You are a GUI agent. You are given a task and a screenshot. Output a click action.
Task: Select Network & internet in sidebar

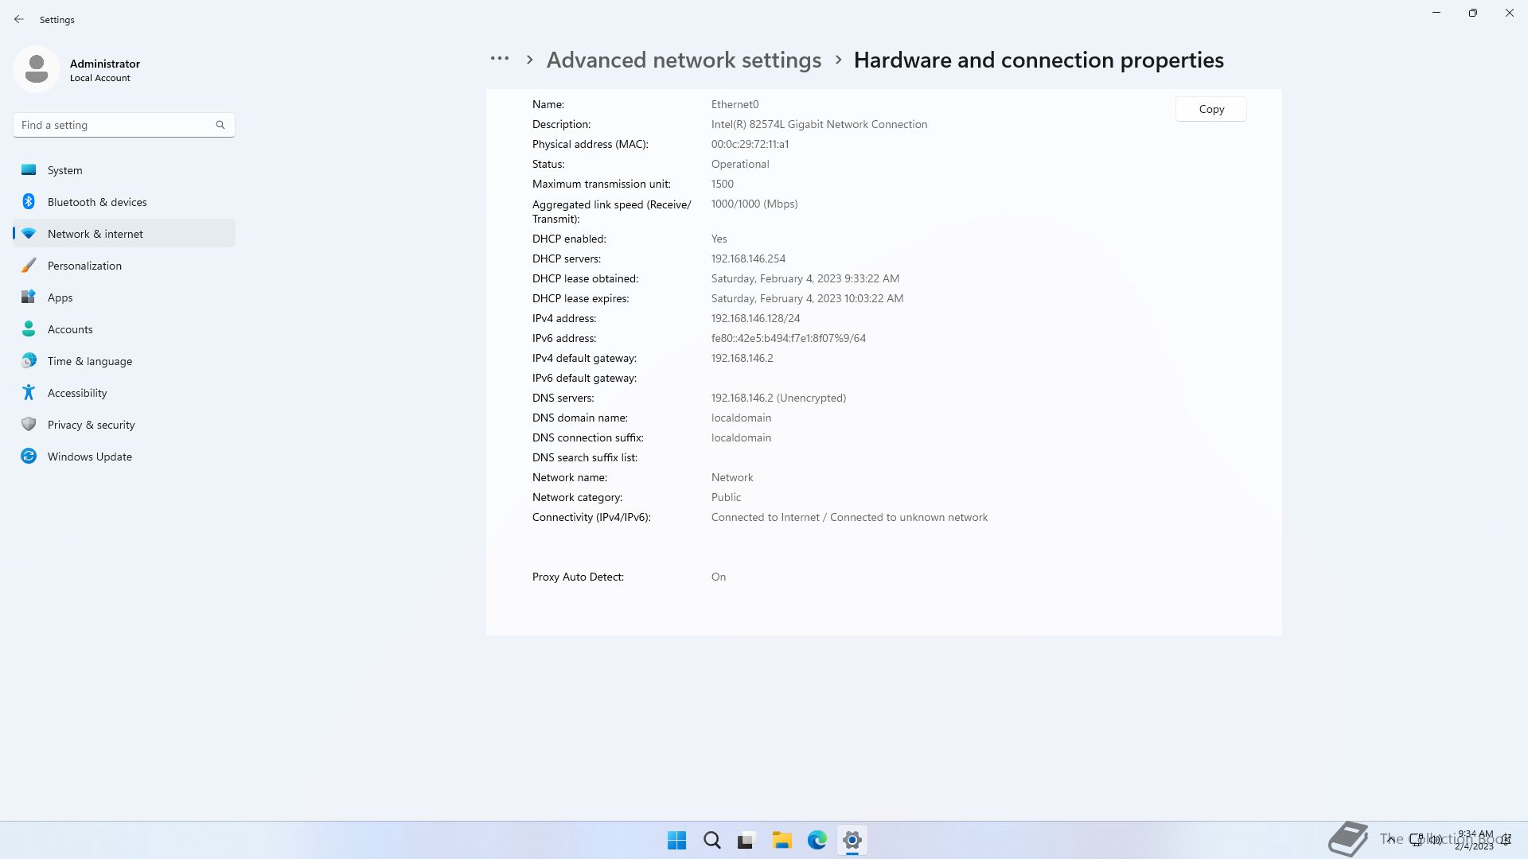click(95, 234)
